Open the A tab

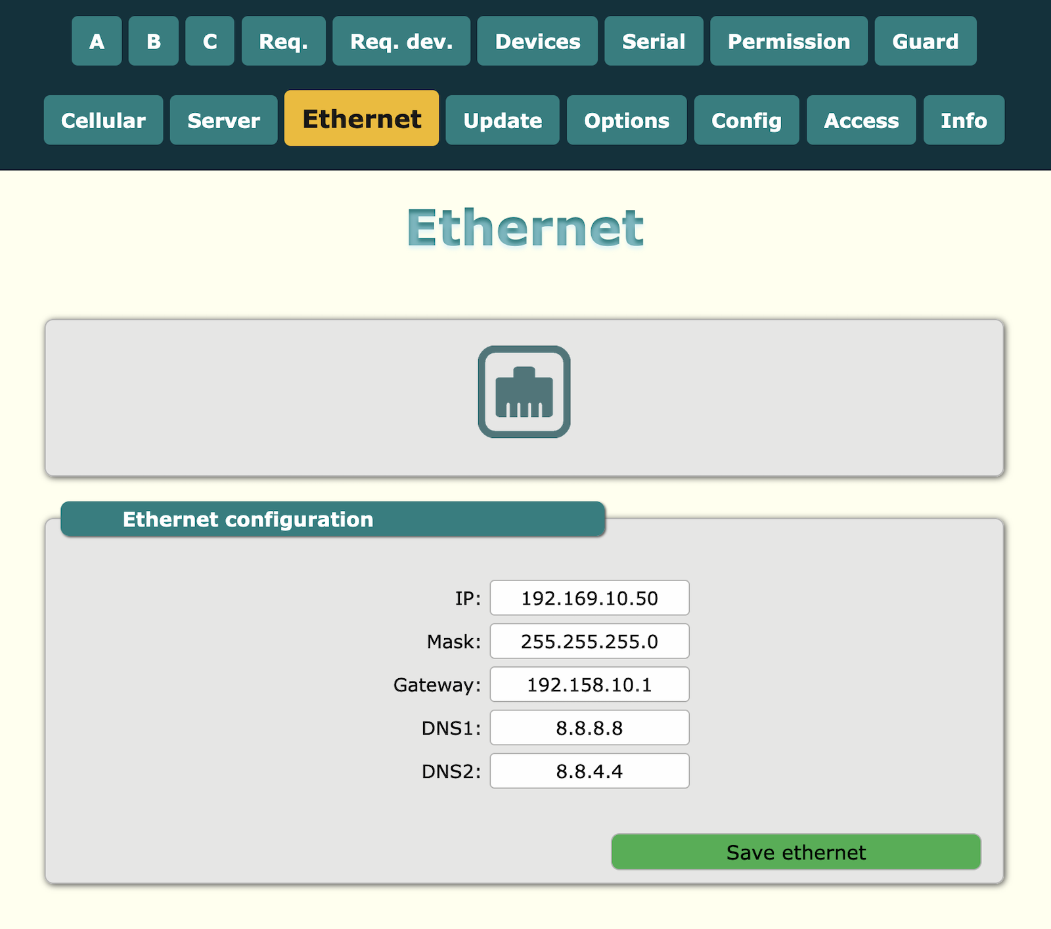(x=97, y=41)
